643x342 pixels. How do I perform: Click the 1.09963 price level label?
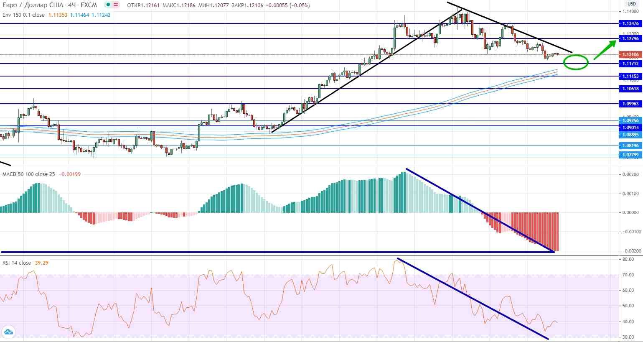(x=630, y=104)
